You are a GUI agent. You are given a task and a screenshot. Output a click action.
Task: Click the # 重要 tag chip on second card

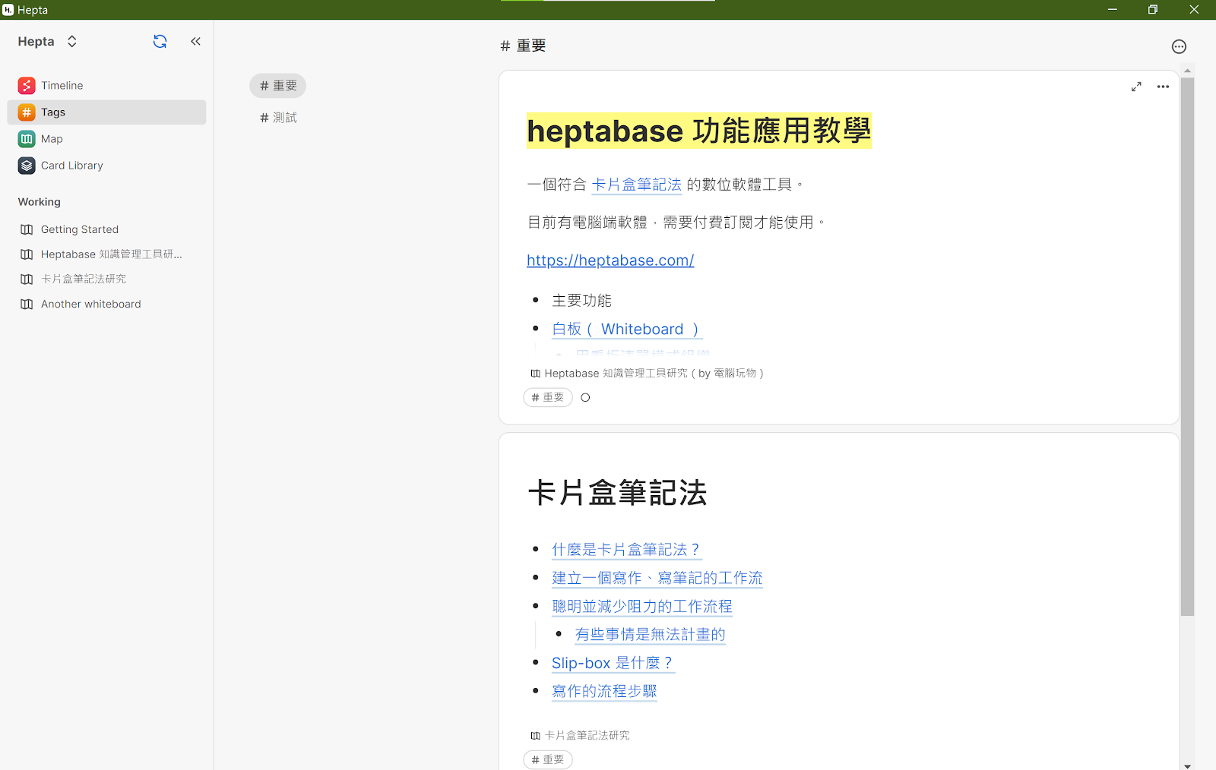(x=548, y=759)
